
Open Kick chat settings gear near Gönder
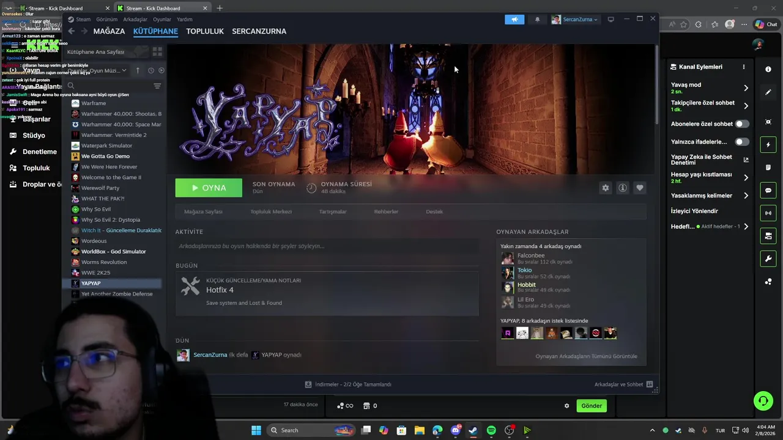[566, 406]
